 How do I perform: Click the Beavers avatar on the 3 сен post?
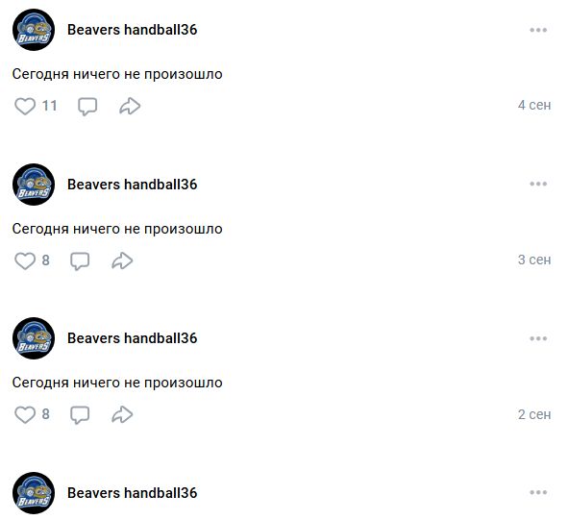34,185
